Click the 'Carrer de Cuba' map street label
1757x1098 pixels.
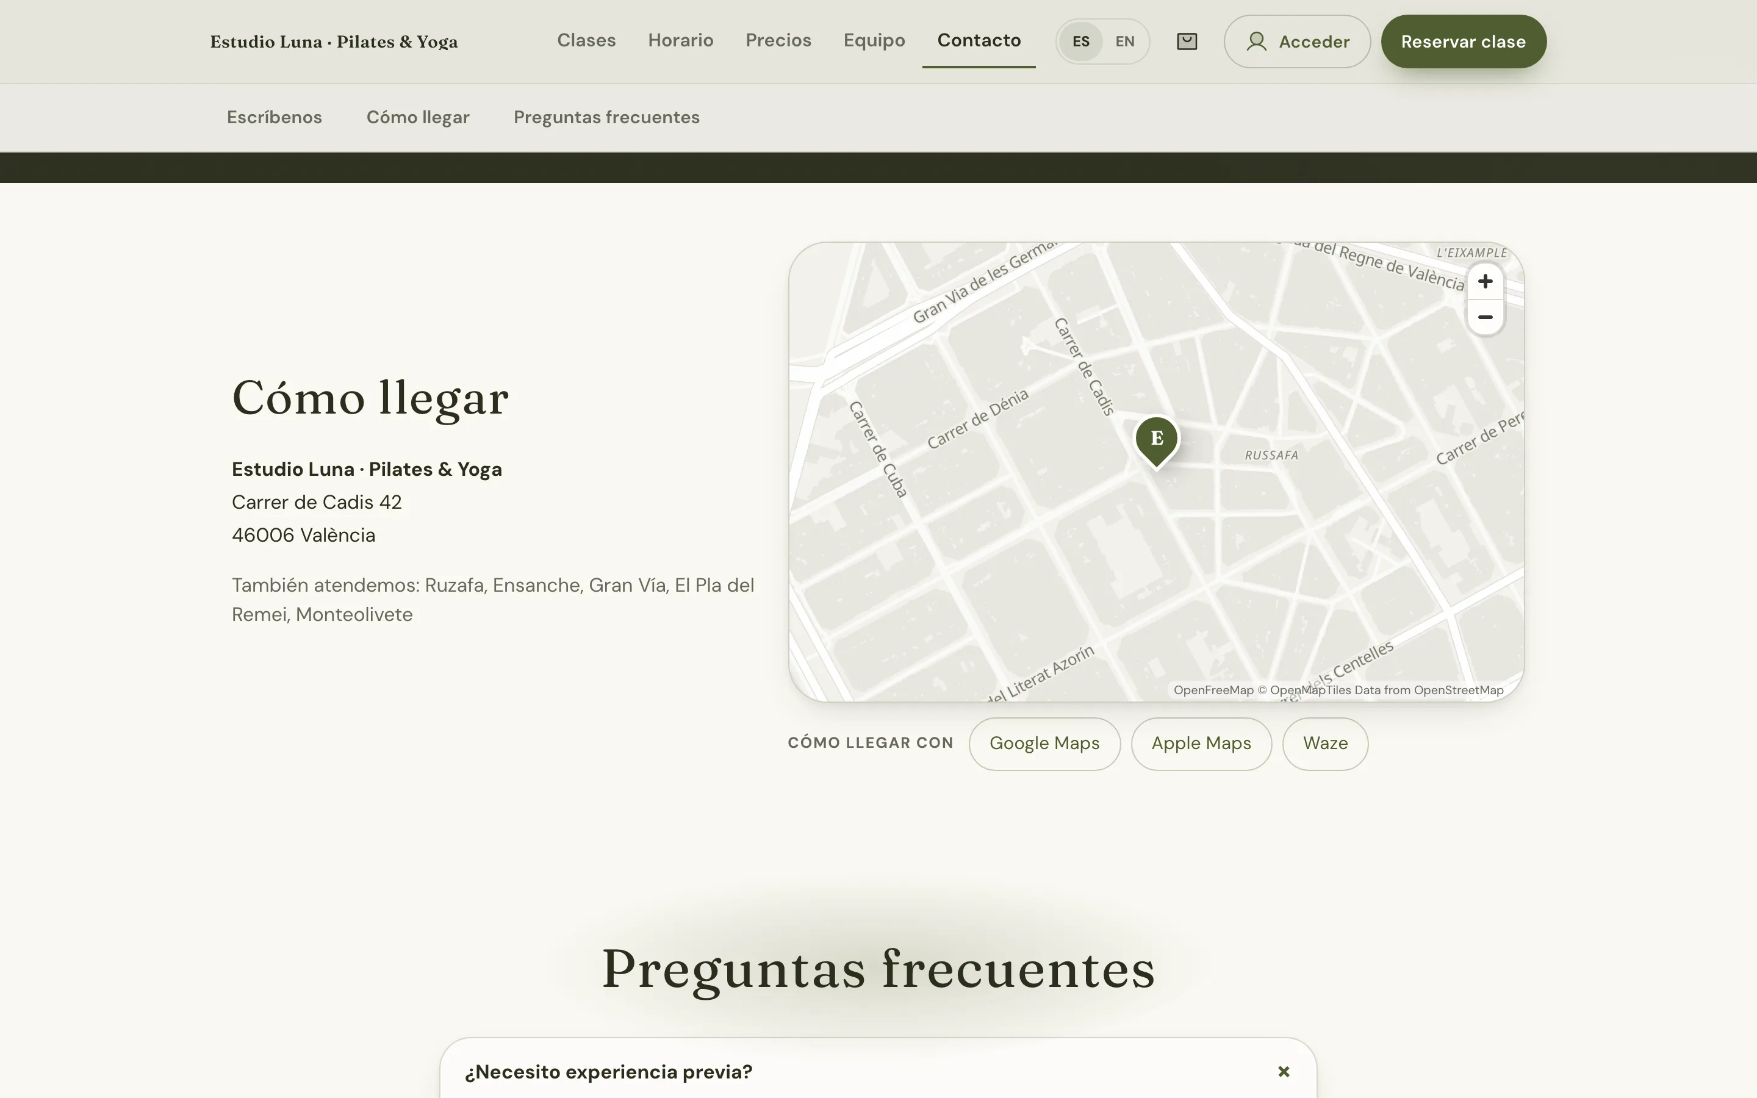(x=878, y=450)
